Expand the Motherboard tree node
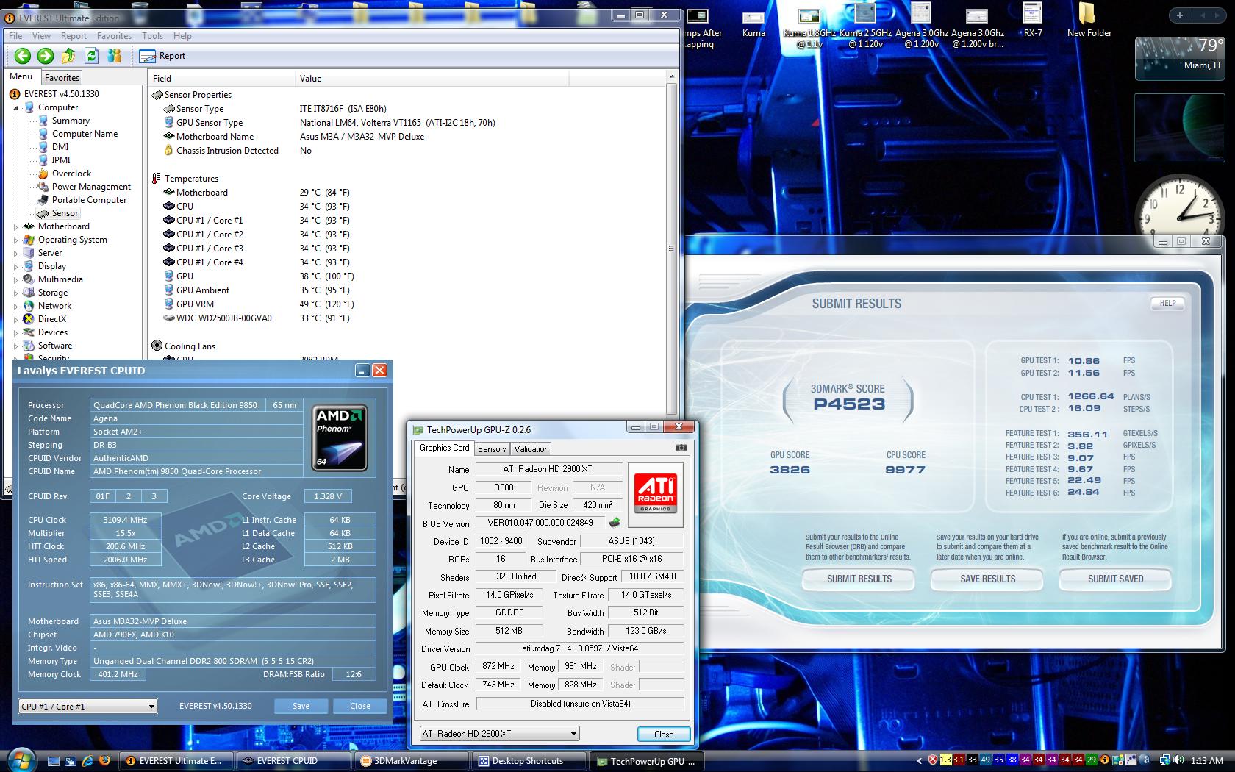Screen dimensions: 1235x772 click(x=16, y=226)
